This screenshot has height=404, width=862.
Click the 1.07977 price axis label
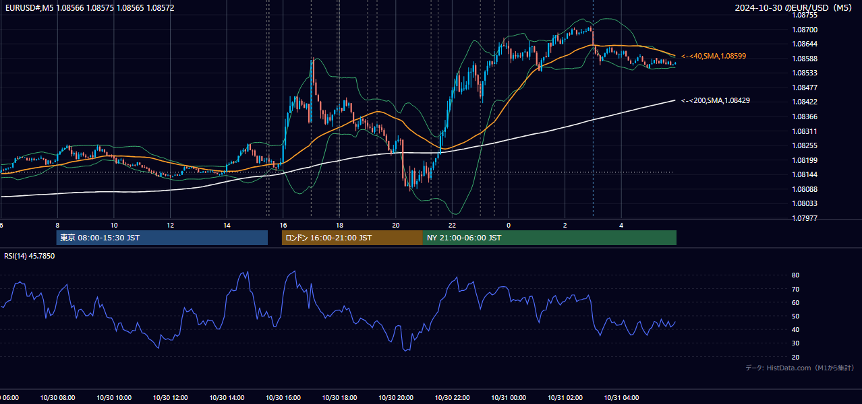805,218
